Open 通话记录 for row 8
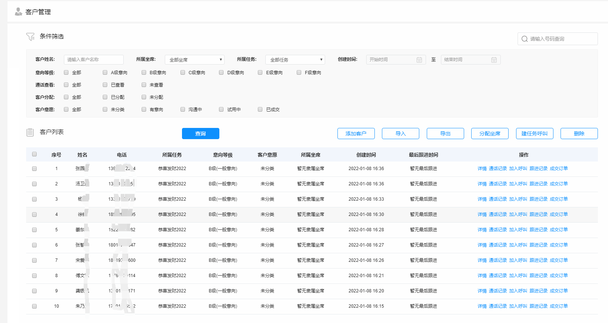This screenshot has width=608, height=323. [x=498, y=276]
